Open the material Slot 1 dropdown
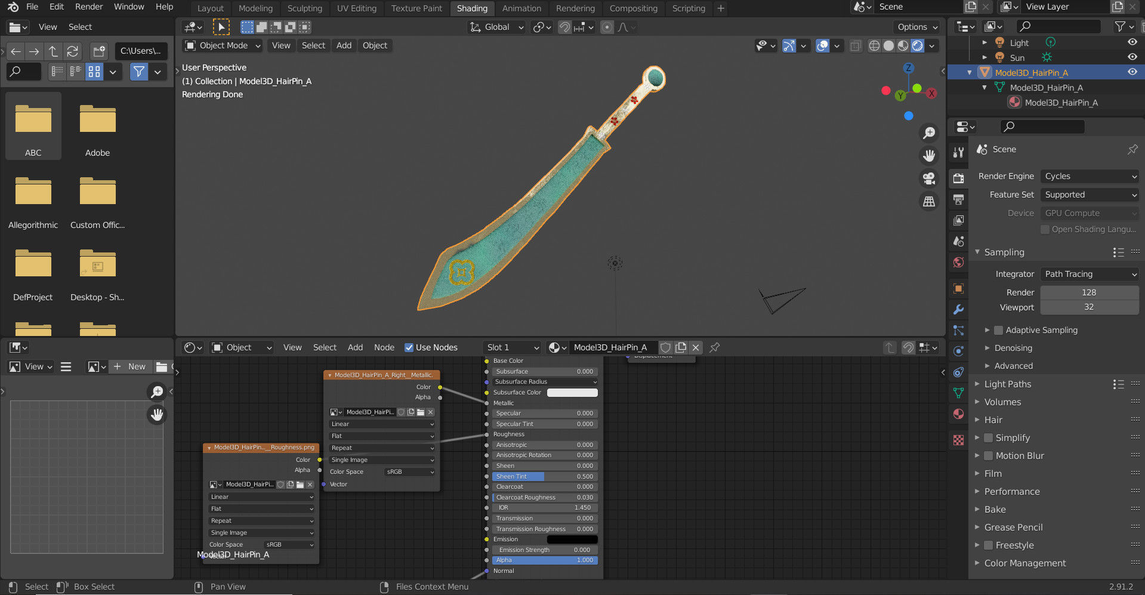 513,347
